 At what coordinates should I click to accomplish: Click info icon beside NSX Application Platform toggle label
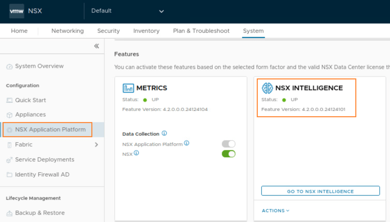(187, 143)
